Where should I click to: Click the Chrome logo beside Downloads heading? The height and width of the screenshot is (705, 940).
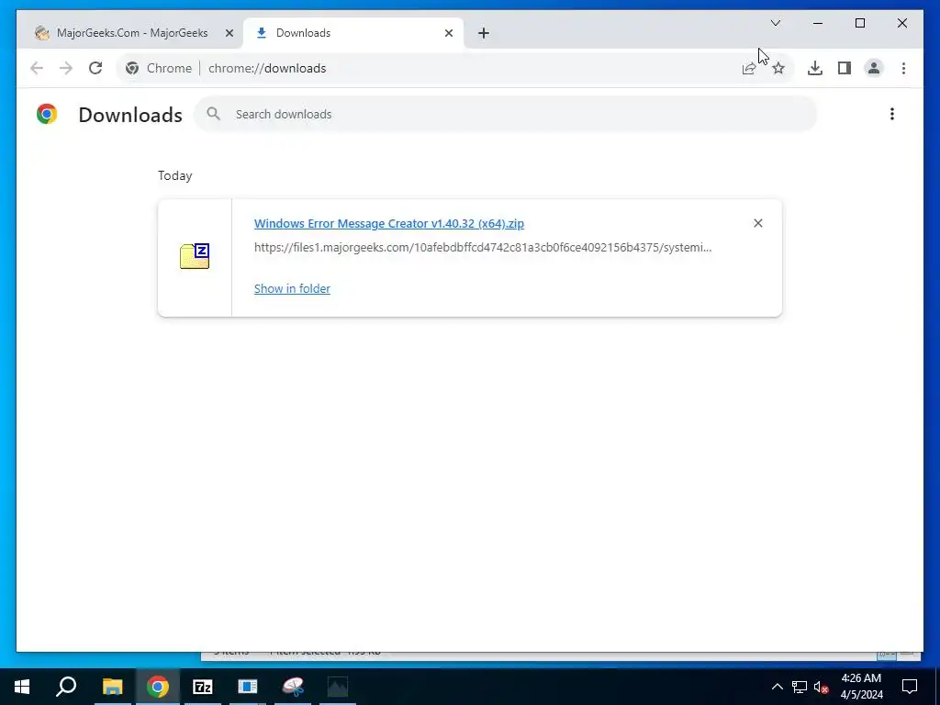(47, 114)
